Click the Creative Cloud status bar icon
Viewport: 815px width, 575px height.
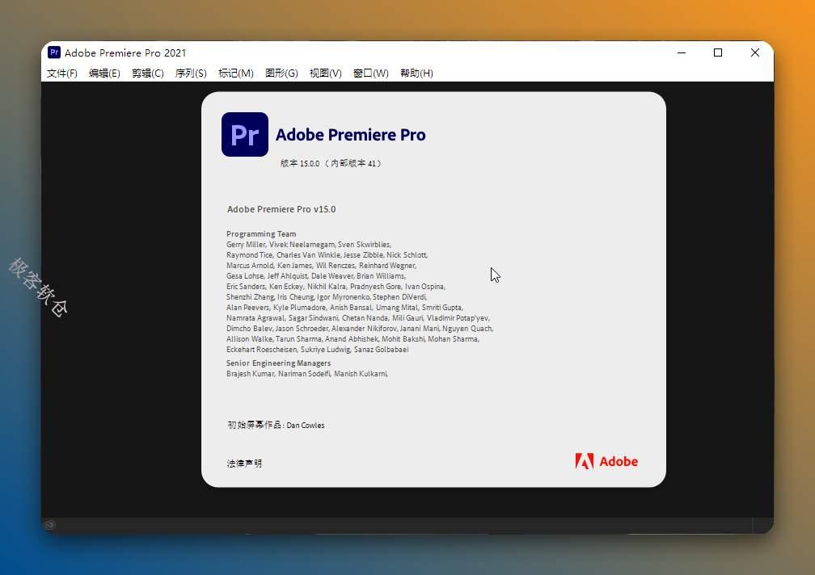(x=49, y=525)
